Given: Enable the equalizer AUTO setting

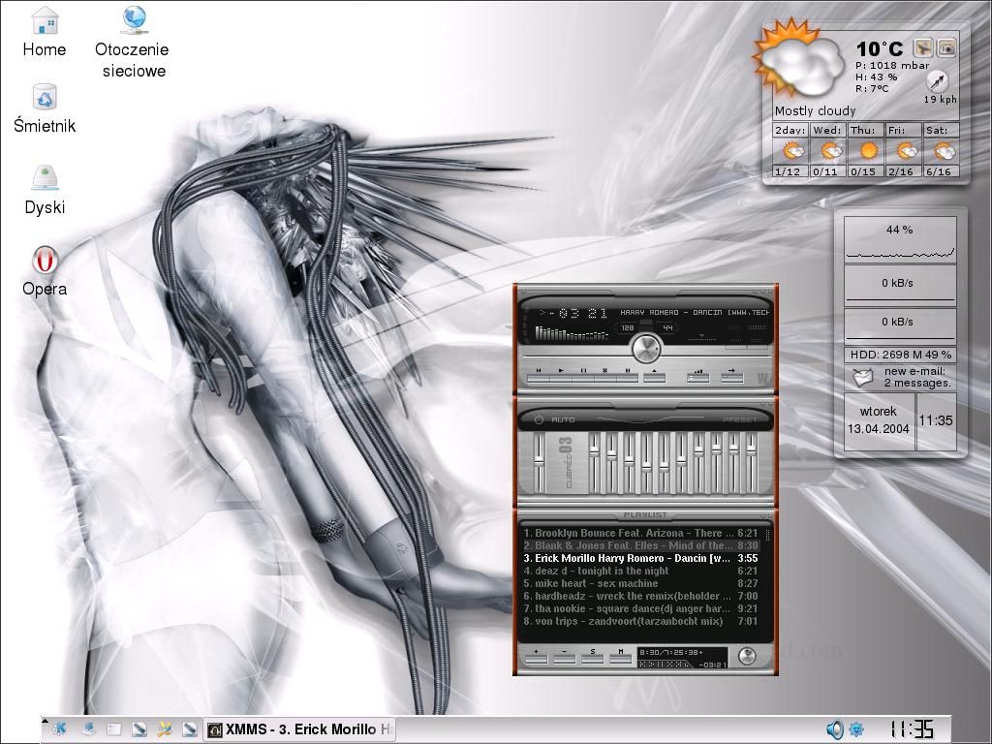Looking at the screenshot, I should pos(563,419).
